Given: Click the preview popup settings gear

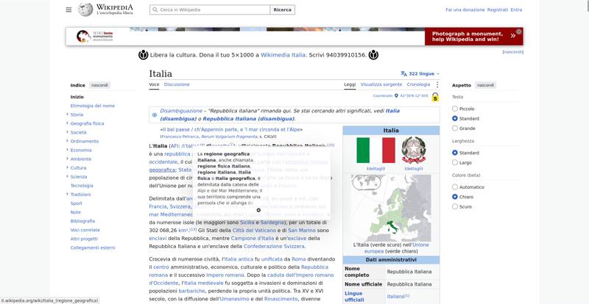Looking at the screenshot, I should click(258, 210).
